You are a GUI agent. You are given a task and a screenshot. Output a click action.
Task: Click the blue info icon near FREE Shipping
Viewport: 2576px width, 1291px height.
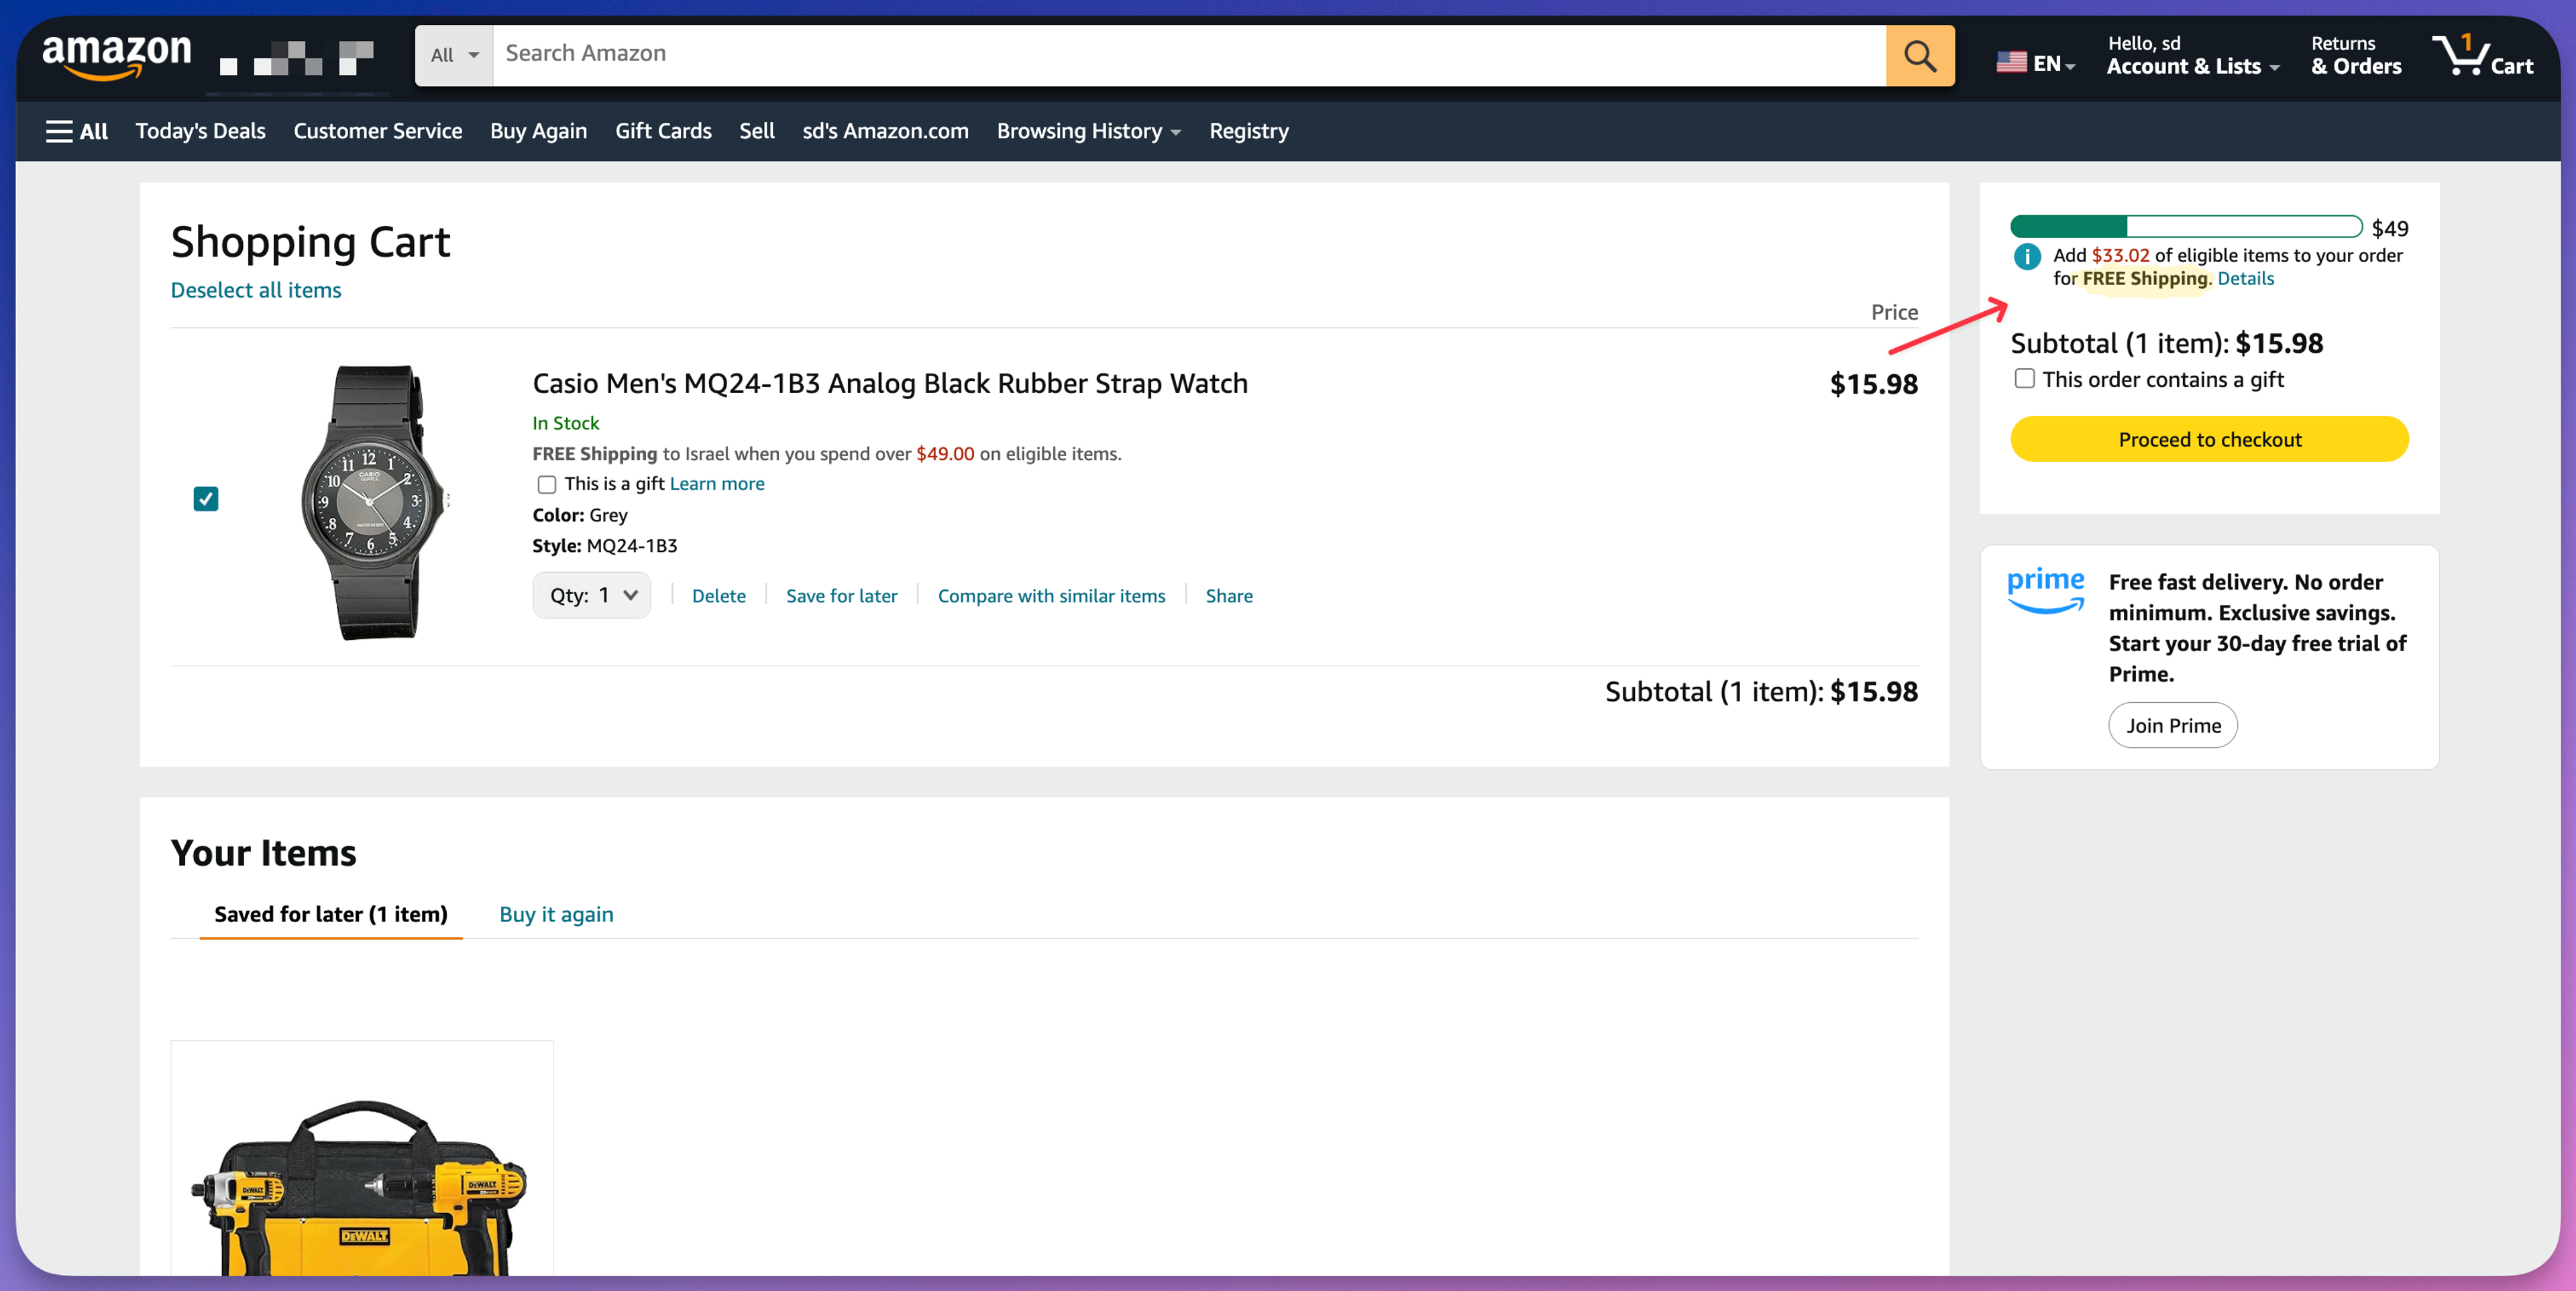[2027, 257]
